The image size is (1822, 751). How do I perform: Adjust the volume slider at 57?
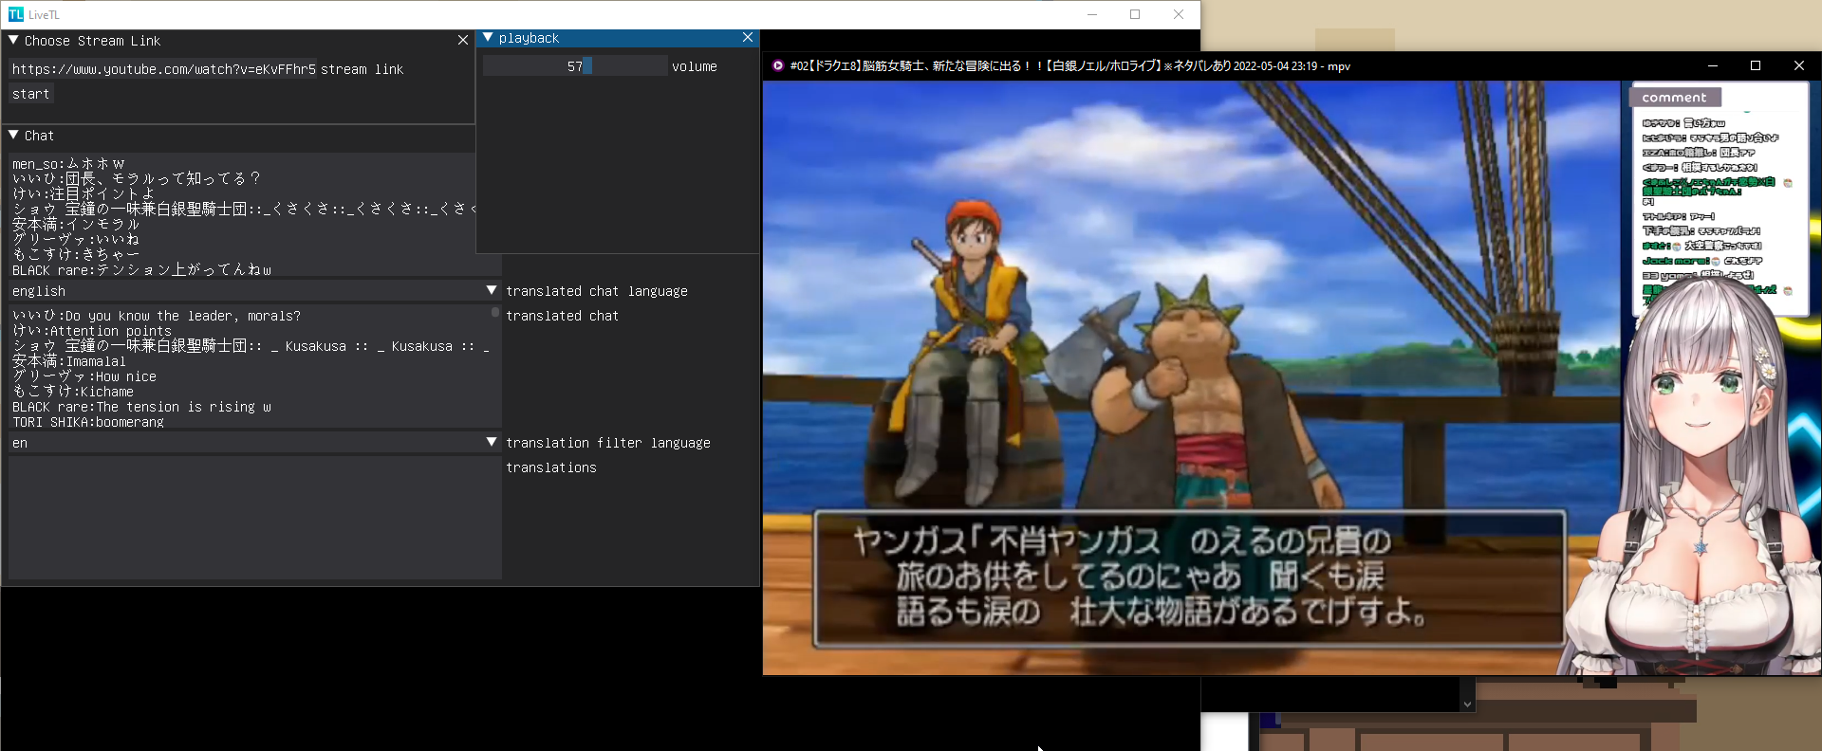[x=575, y=66]
